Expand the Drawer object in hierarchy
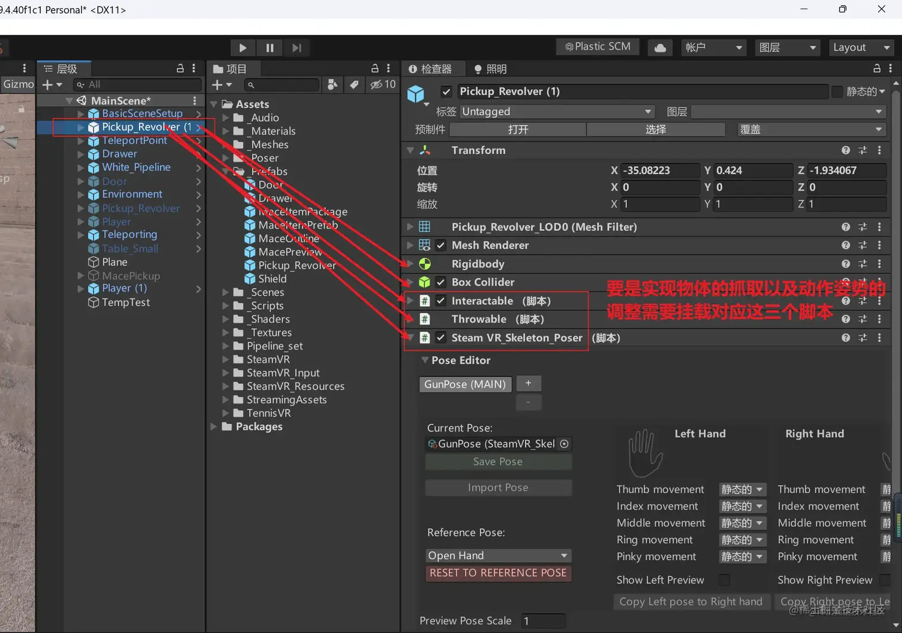Screen dimensions: 902x633 (81, 154)
